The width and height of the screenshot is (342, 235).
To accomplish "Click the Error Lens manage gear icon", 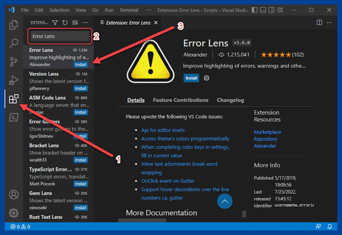I will pyautogui.click(x=206, y=78).
